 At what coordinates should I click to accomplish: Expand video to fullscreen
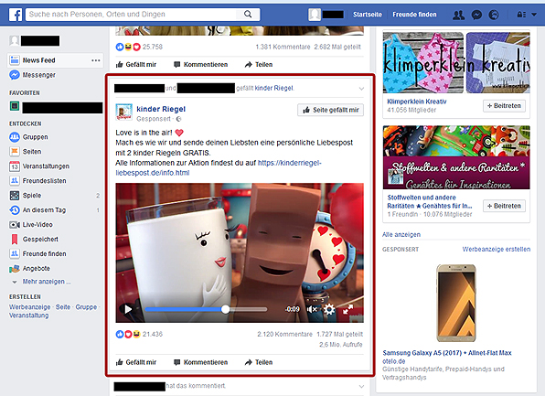tap(347, 309)
